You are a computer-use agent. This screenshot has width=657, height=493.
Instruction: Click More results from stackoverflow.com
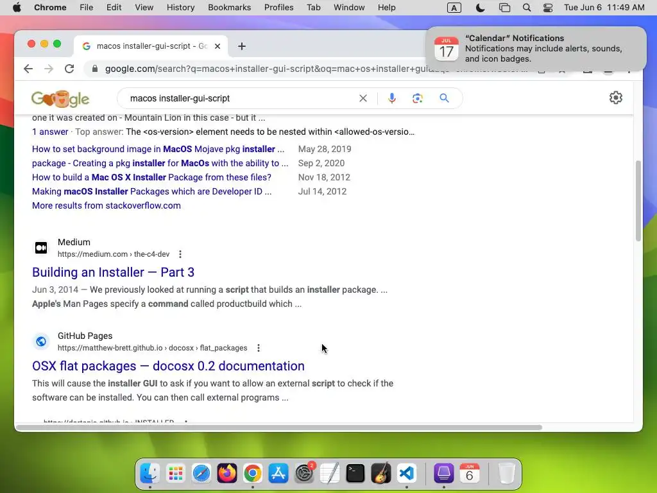(x=107, y=205)
